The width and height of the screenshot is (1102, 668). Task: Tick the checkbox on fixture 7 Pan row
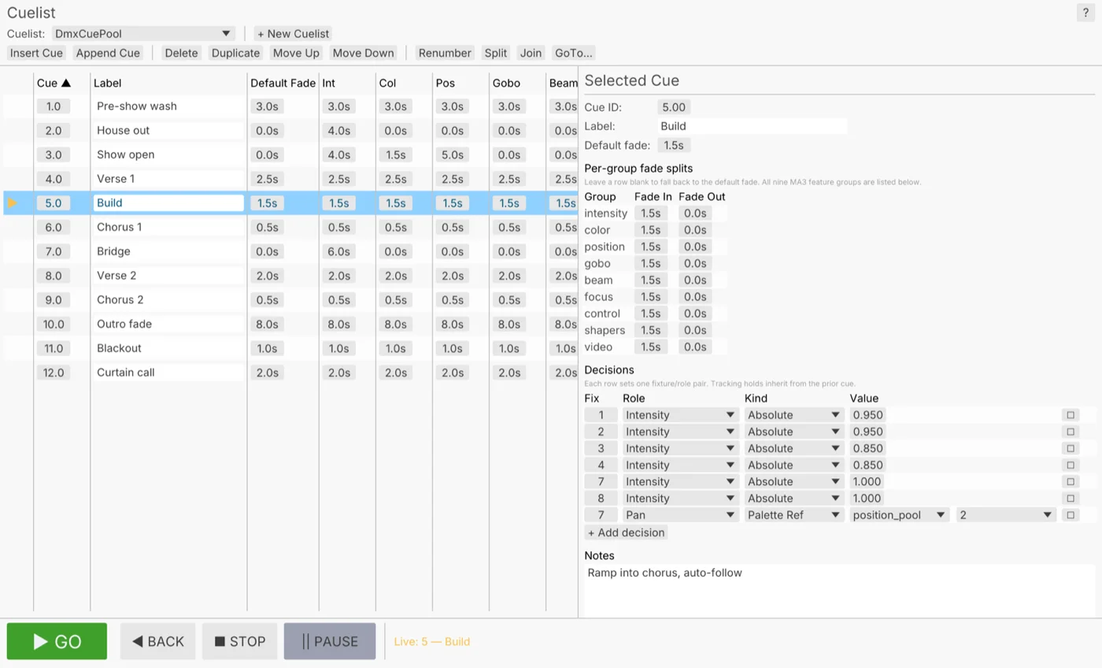pos(1071,514)
